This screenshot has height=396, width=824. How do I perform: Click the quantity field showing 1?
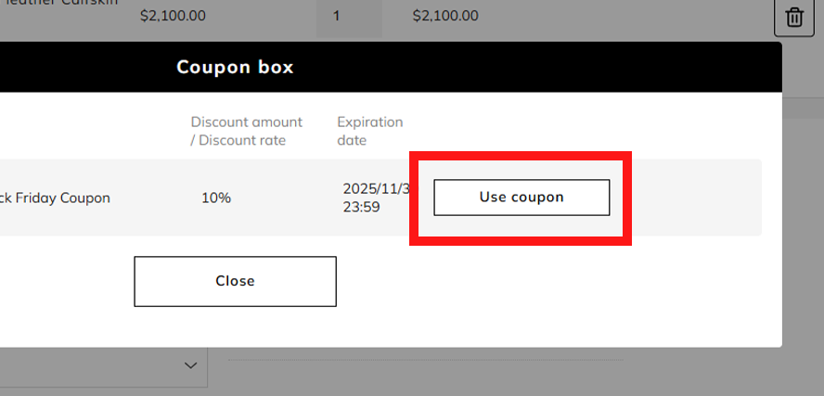[x=349, y=16]
